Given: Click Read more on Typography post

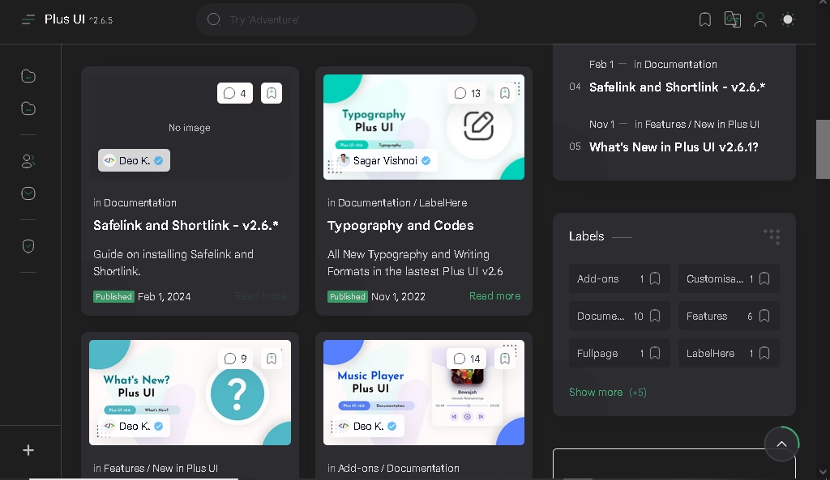Looking at the screenshot, I should coord(494,296).
